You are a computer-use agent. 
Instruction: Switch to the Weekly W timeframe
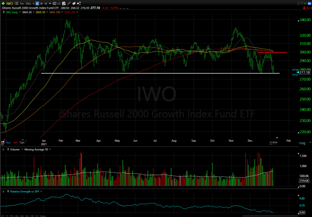(41, 4)
